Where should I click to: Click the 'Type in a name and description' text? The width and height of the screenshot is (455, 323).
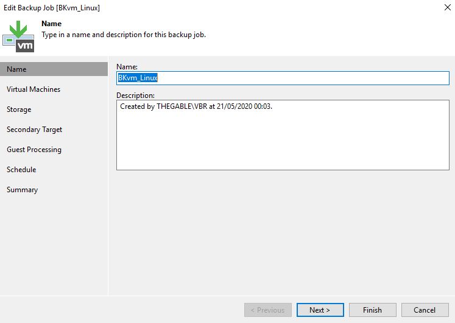124,35
